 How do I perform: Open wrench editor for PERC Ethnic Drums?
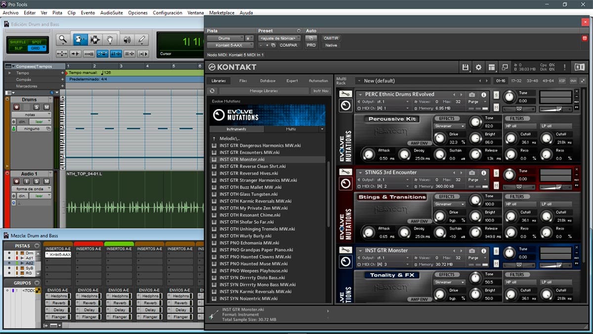pyautogui.click(x=345, y=94)
